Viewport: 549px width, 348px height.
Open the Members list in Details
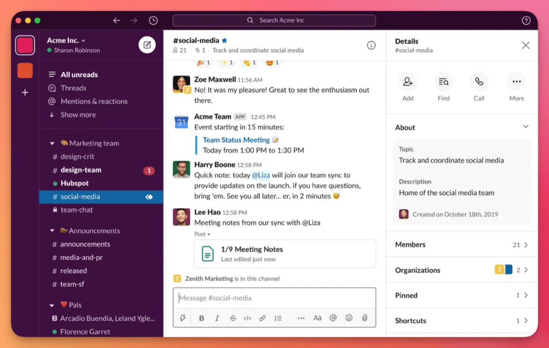pos(461,245)
